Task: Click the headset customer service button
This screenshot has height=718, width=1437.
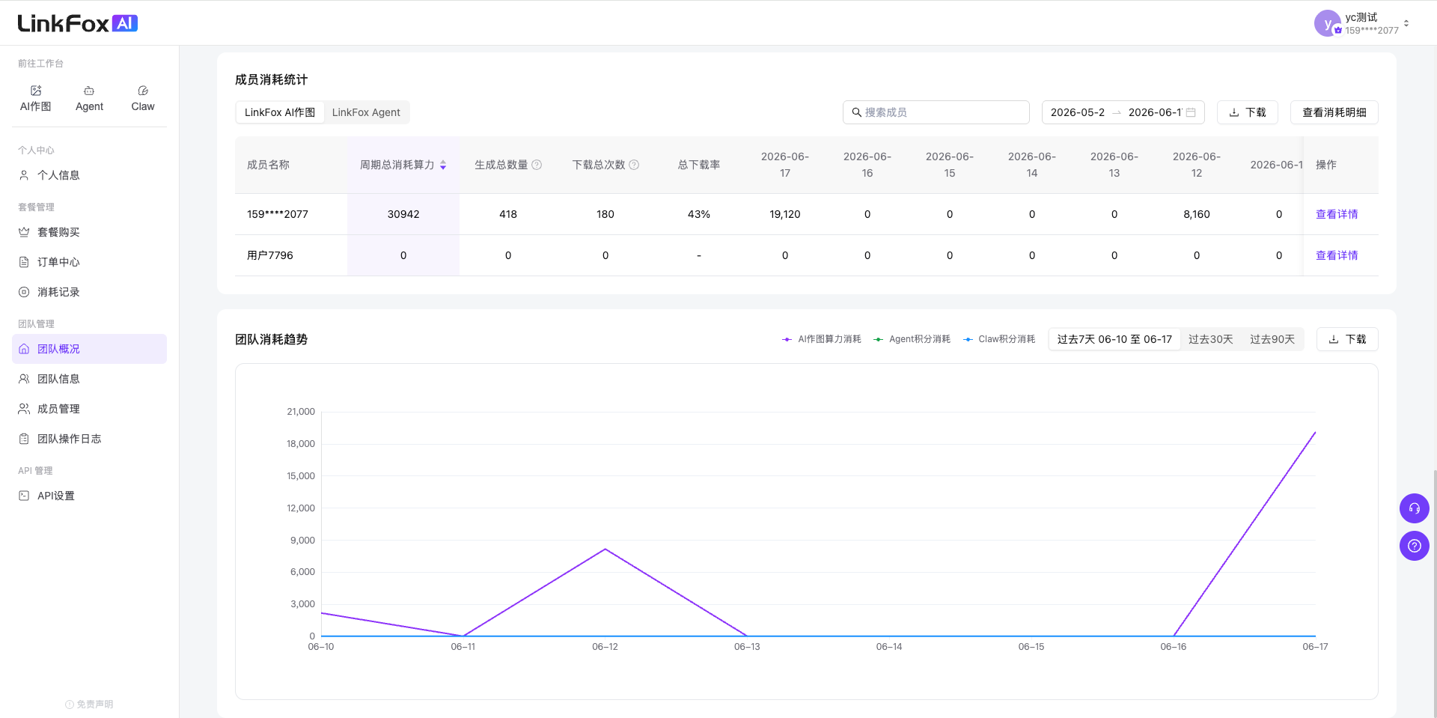Action: 1414,508
